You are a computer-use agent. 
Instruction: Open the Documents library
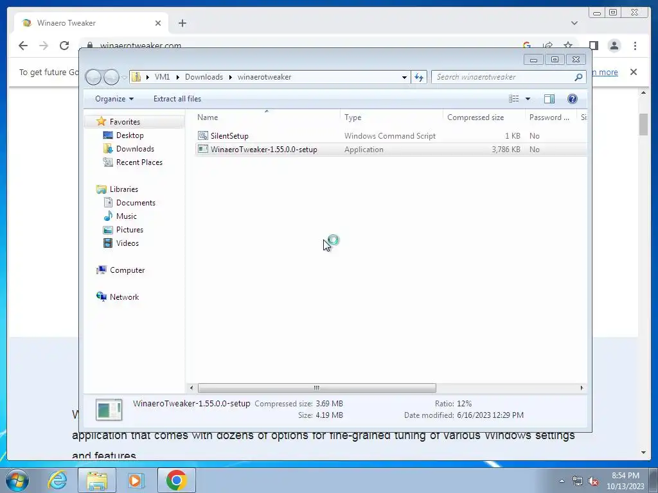pyautogui.click(x=136, y=202)
